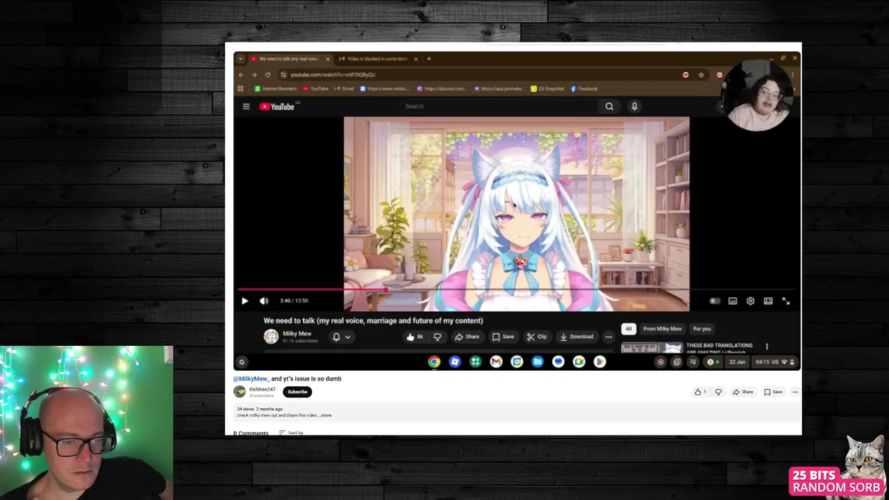Go forward in the browser
The height and width of the screenshot is (500, 889).
254,75
